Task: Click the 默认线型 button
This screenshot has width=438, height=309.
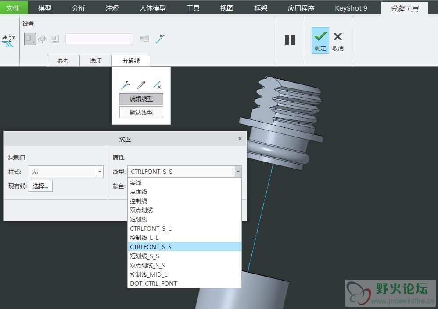Action: [x=141, y=112]
